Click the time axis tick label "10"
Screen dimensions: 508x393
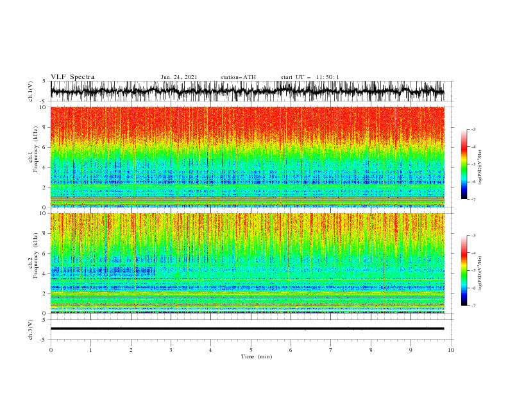click(x=451, y=350)
